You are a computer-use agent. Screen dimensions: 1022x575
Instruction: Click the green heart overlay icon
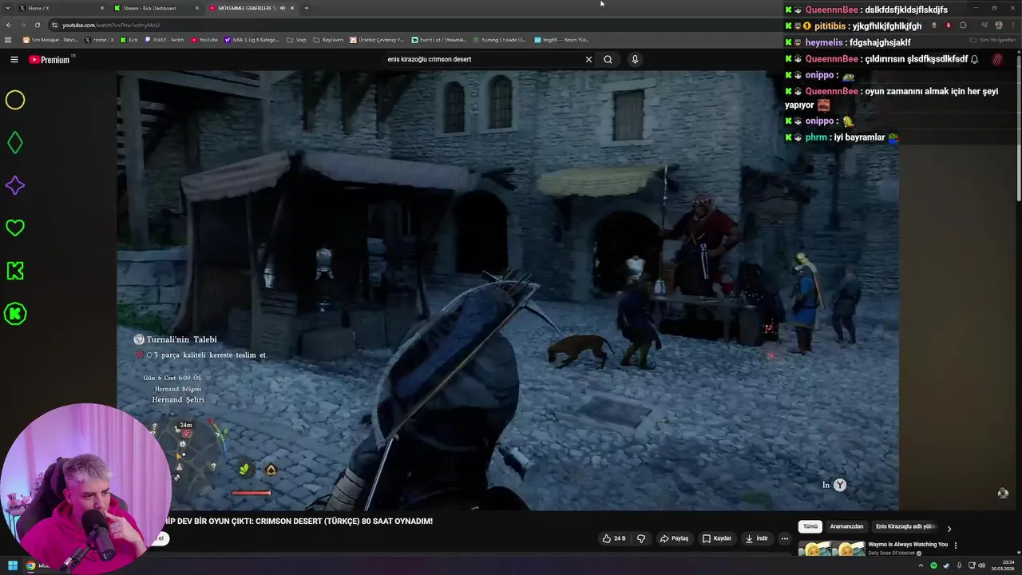point(15,228)
